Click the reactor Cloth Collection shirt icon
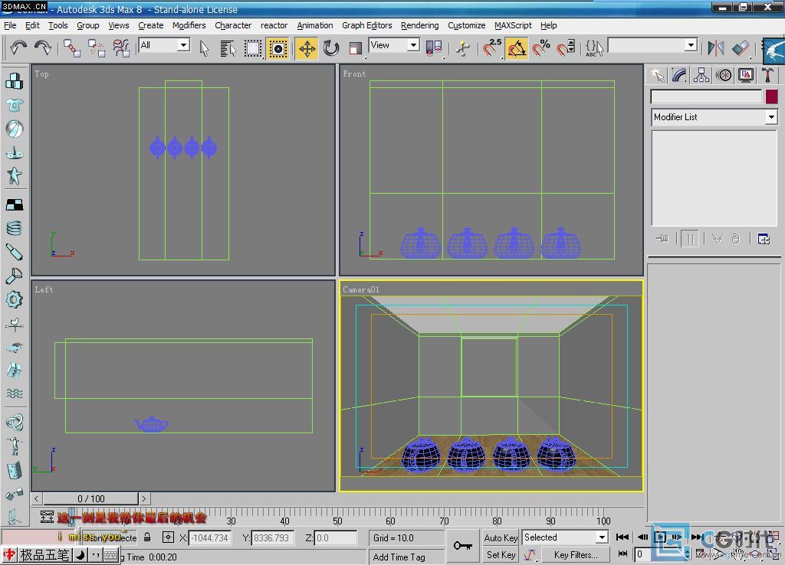Screen dimensions: 785x565 pyautogui.click(x=15, y=105)
